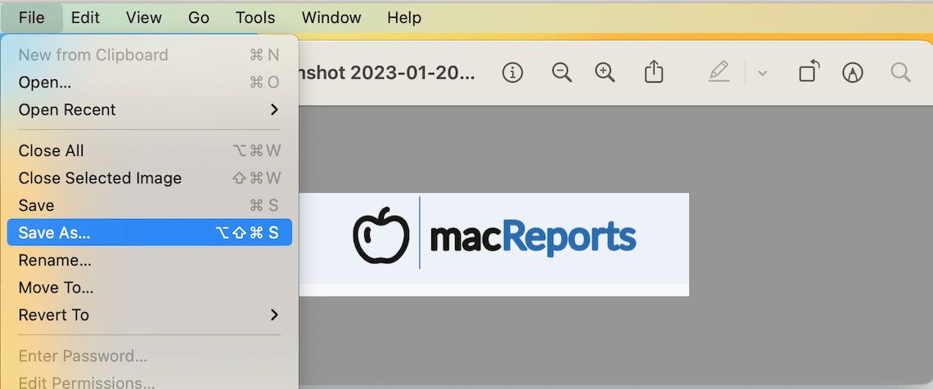The image size is (933, 389).
Task: Rotate the image using the rotate icon
Action: point(808,72)
